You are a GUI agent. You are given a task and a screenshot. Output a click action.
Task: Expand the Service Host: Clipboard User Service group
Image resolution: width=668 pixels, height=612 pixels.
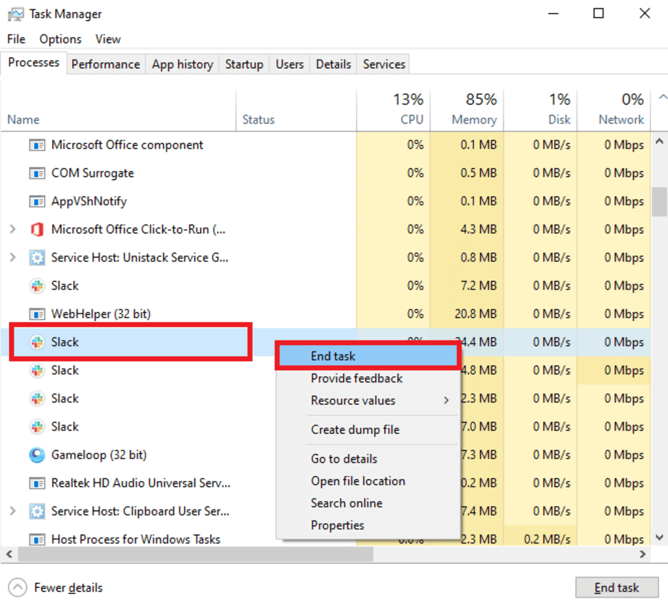13,511
